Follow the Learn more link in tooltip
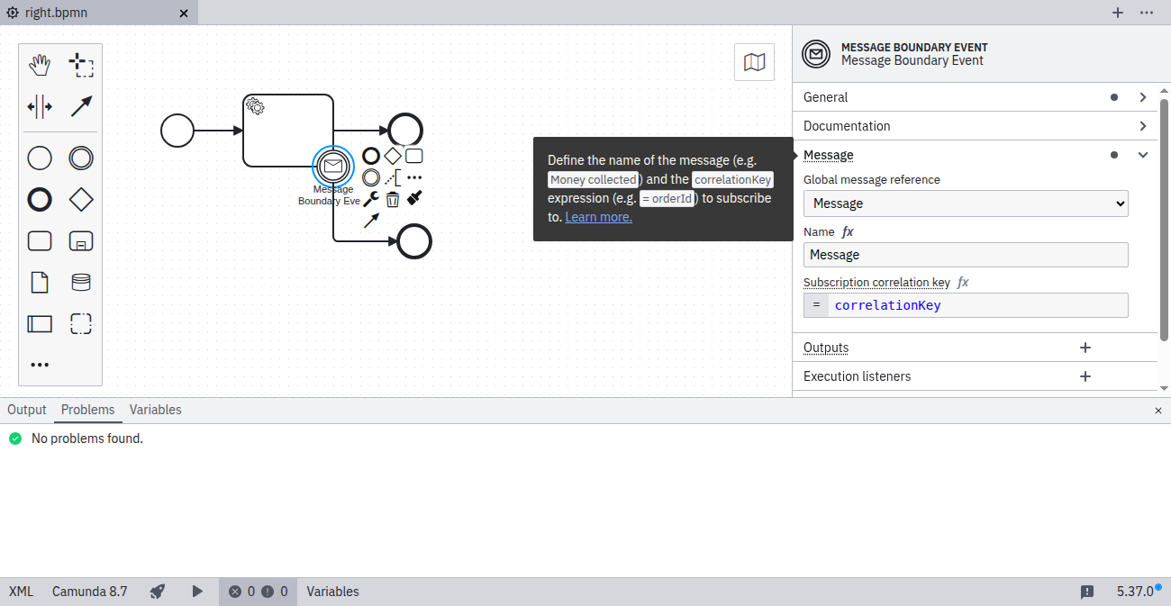The height and width of the screenshot is (606, 1171). click(598, 217)
